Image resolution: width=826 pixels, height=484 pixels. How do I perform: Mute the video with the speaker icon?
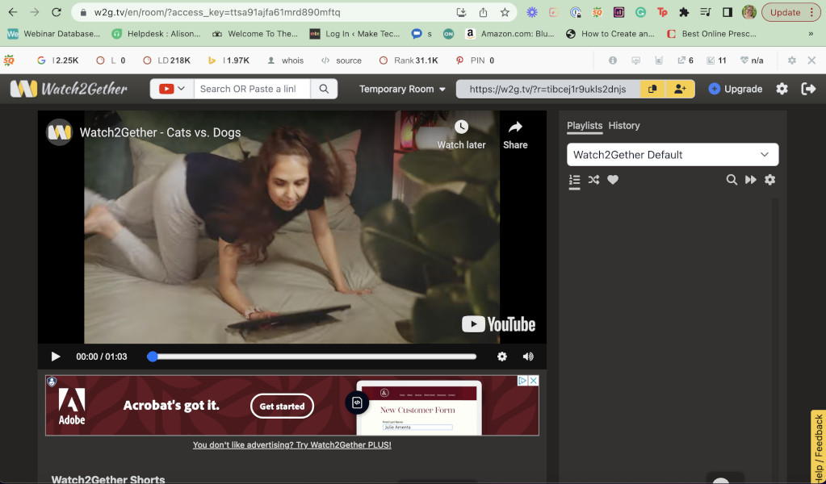point(528,356)
